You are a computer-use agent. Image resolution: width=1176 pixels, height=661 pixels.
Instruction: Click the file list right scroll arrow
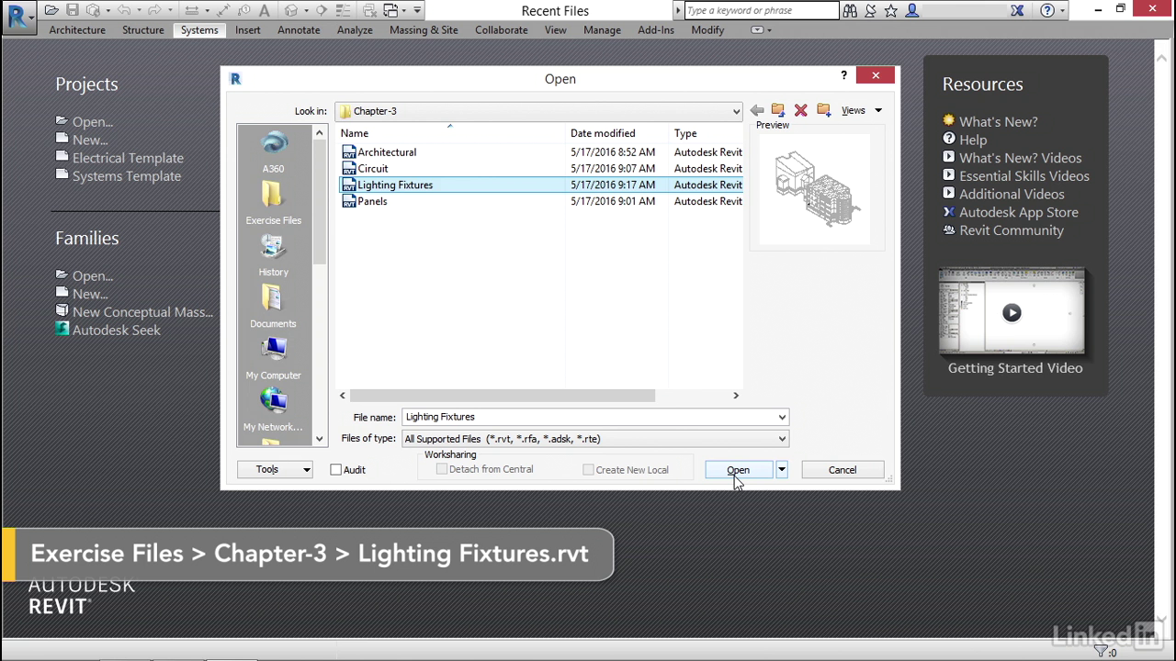(735, 396)
